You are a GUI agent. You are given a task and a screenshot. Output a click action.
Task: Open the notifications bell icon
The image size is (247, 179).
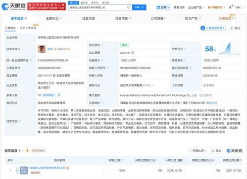(231, 7)
